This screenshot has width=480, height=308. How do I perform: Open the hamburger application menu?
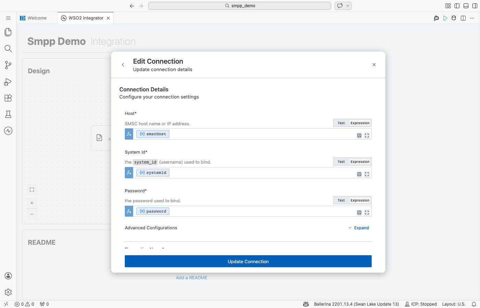[8, 18]
